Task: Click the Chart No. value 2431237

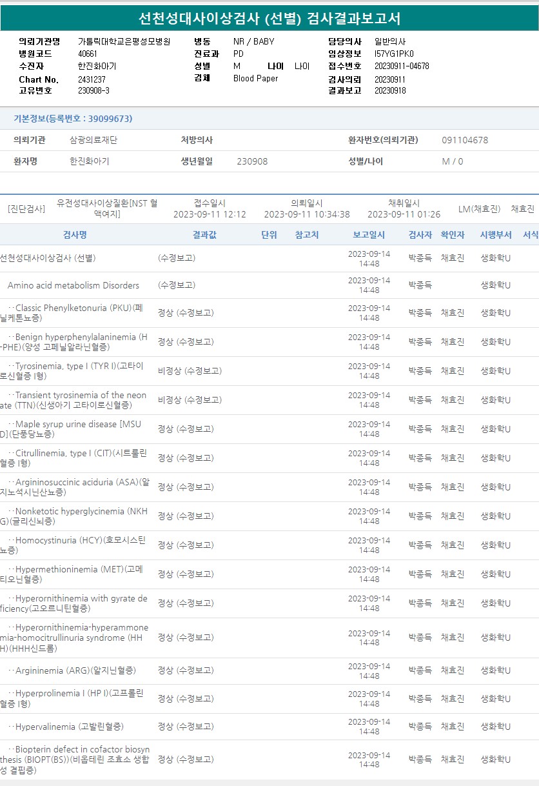Action: [92, 79]
